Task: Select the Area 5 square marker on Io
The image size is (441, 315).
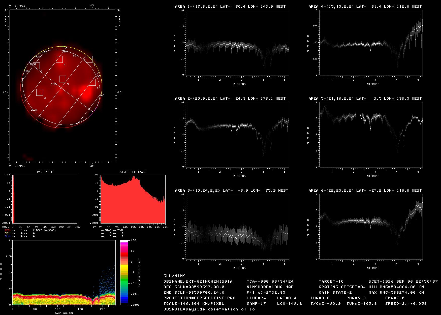Action: (x=62, y=79)
